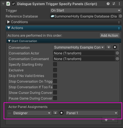Clear the conversation with its x button
This screenshot has width=123, height=128.
tap(109, 47)
